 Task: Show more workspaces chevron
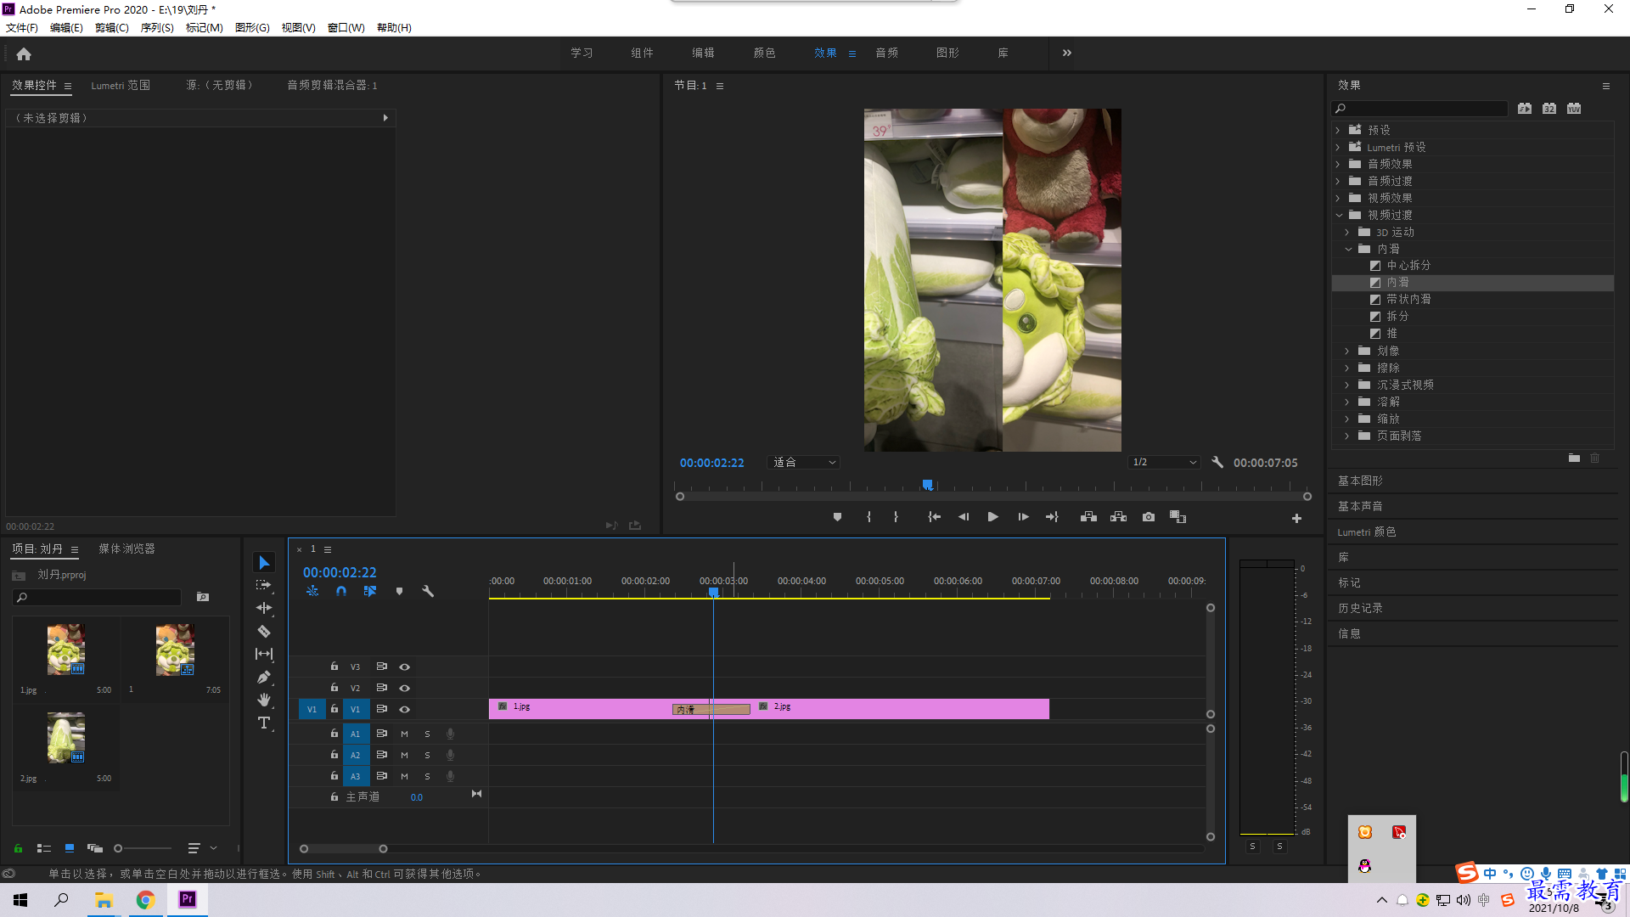coord(1067,53)
